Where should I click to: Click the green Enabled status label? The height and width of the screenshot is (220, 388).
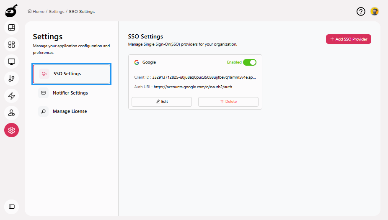coord(234,62)
